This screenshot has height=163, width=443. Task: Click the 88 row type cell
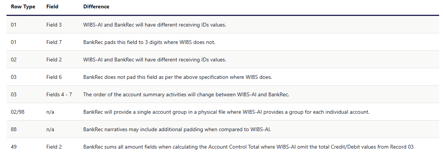(14, 129)
